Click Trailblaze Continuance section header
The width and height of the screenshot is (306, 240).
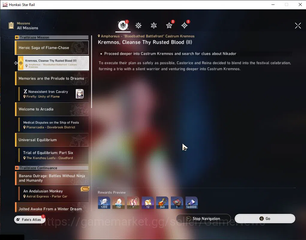point(52,168)
